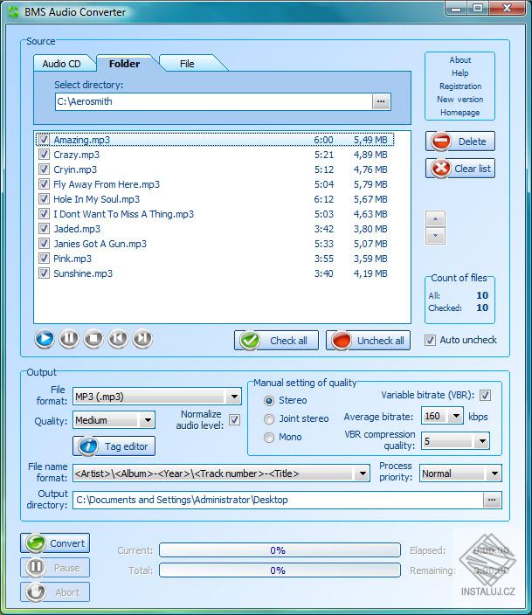Open the Help link

[x=460, y=73]
